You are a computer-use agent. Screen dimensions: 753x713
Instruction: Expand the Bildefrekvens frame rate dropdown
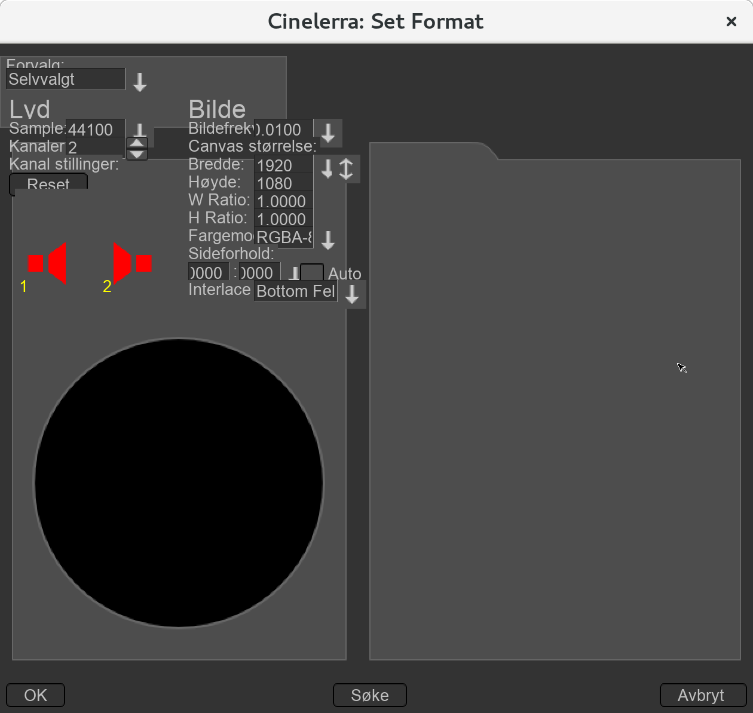(x=328, y=133)
